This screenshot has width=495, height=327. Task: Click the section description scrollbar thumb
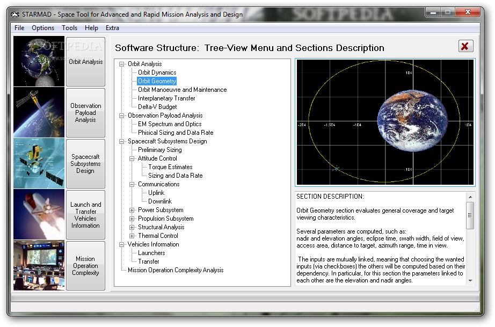coord(470,215)
